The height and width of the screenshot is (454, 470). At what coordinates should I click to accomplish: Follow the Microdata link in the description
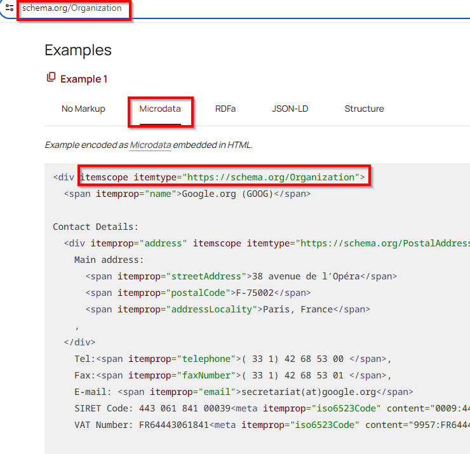coord(151,145)
